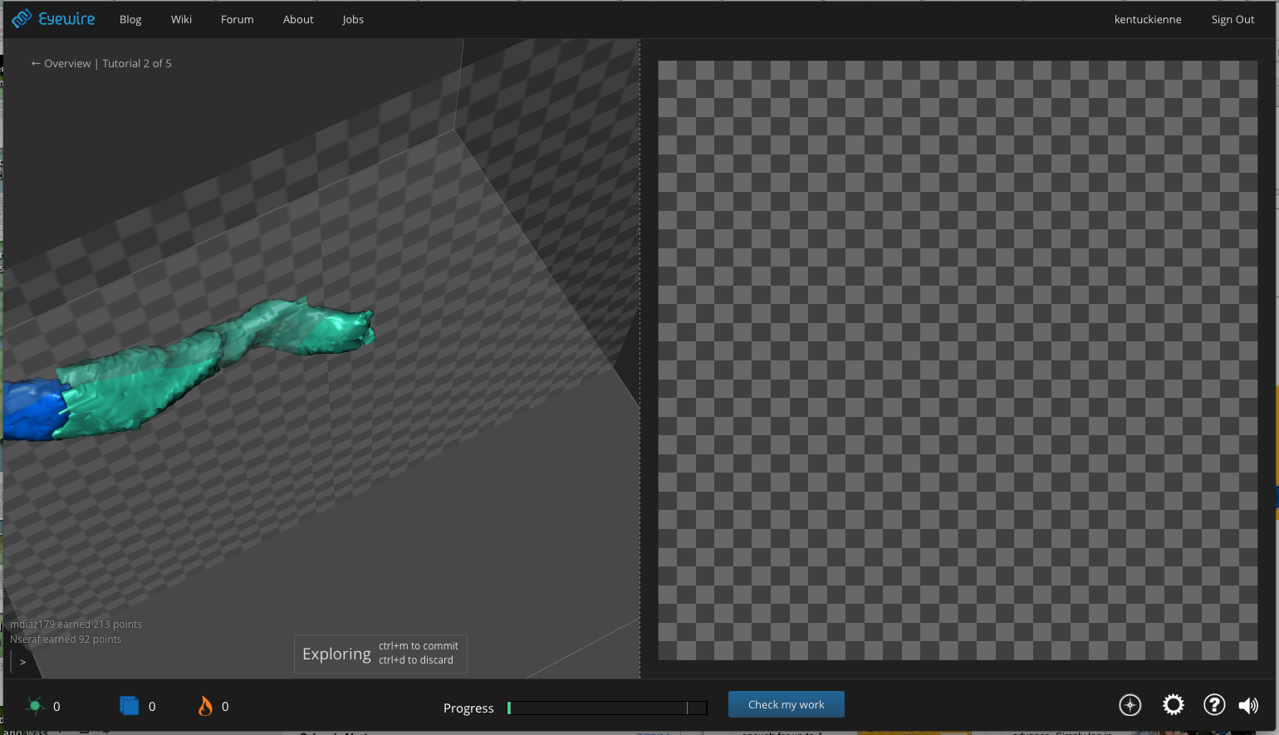Open the compass navigation icon

pos(1130,705)
